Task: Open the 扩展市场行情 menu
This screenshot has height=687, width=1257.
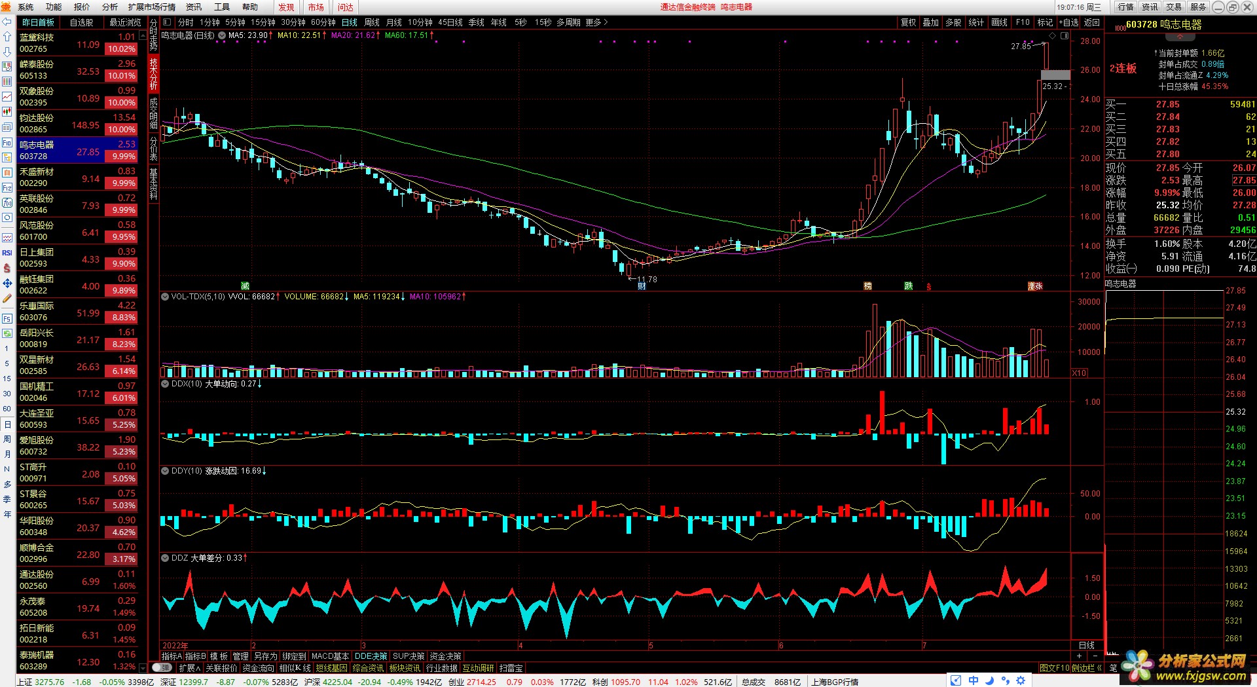Action: tap(152, 7)
